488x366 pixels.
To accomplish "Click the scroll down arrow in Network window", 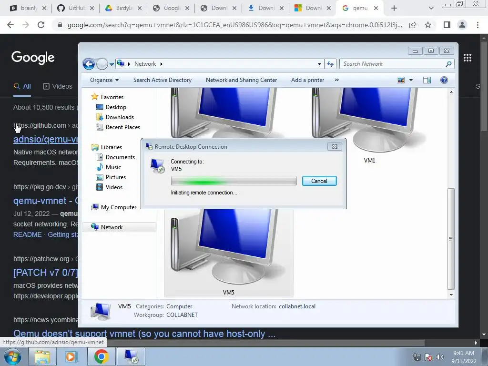I will point(451,295).
